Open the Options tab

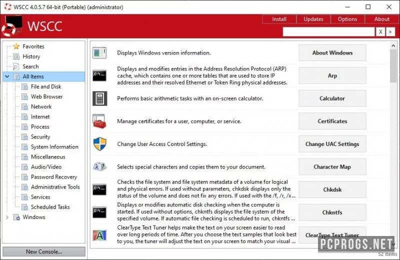[347, 19]
